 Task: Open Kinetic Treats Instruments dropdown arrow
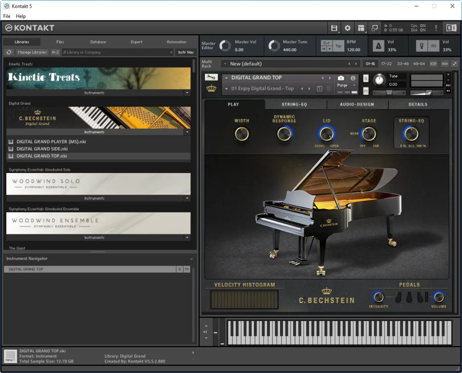(187, 93)
